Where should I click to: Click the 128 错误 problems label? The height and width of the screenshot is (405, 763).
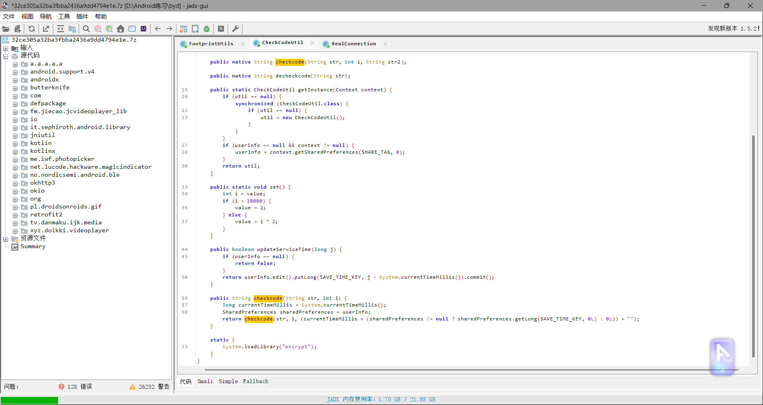(79, 386)
